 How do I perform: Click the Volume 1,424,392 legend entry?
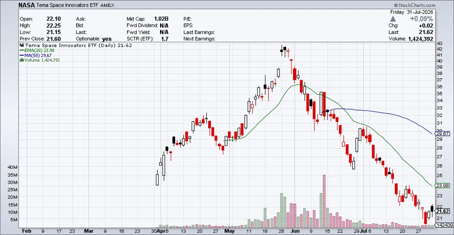(40, 60)
